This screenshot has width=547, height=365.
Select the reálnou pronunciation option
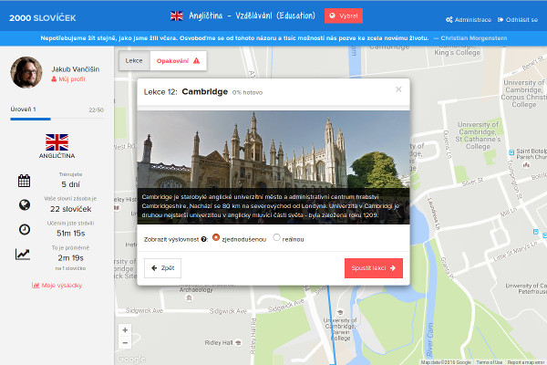pyautogui.click(x=276, y=237)
